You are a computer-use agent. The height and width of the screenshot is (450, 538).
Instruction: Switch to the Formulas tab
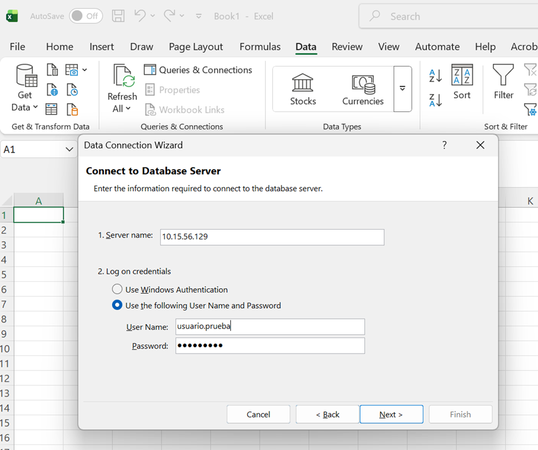point(260,47)
